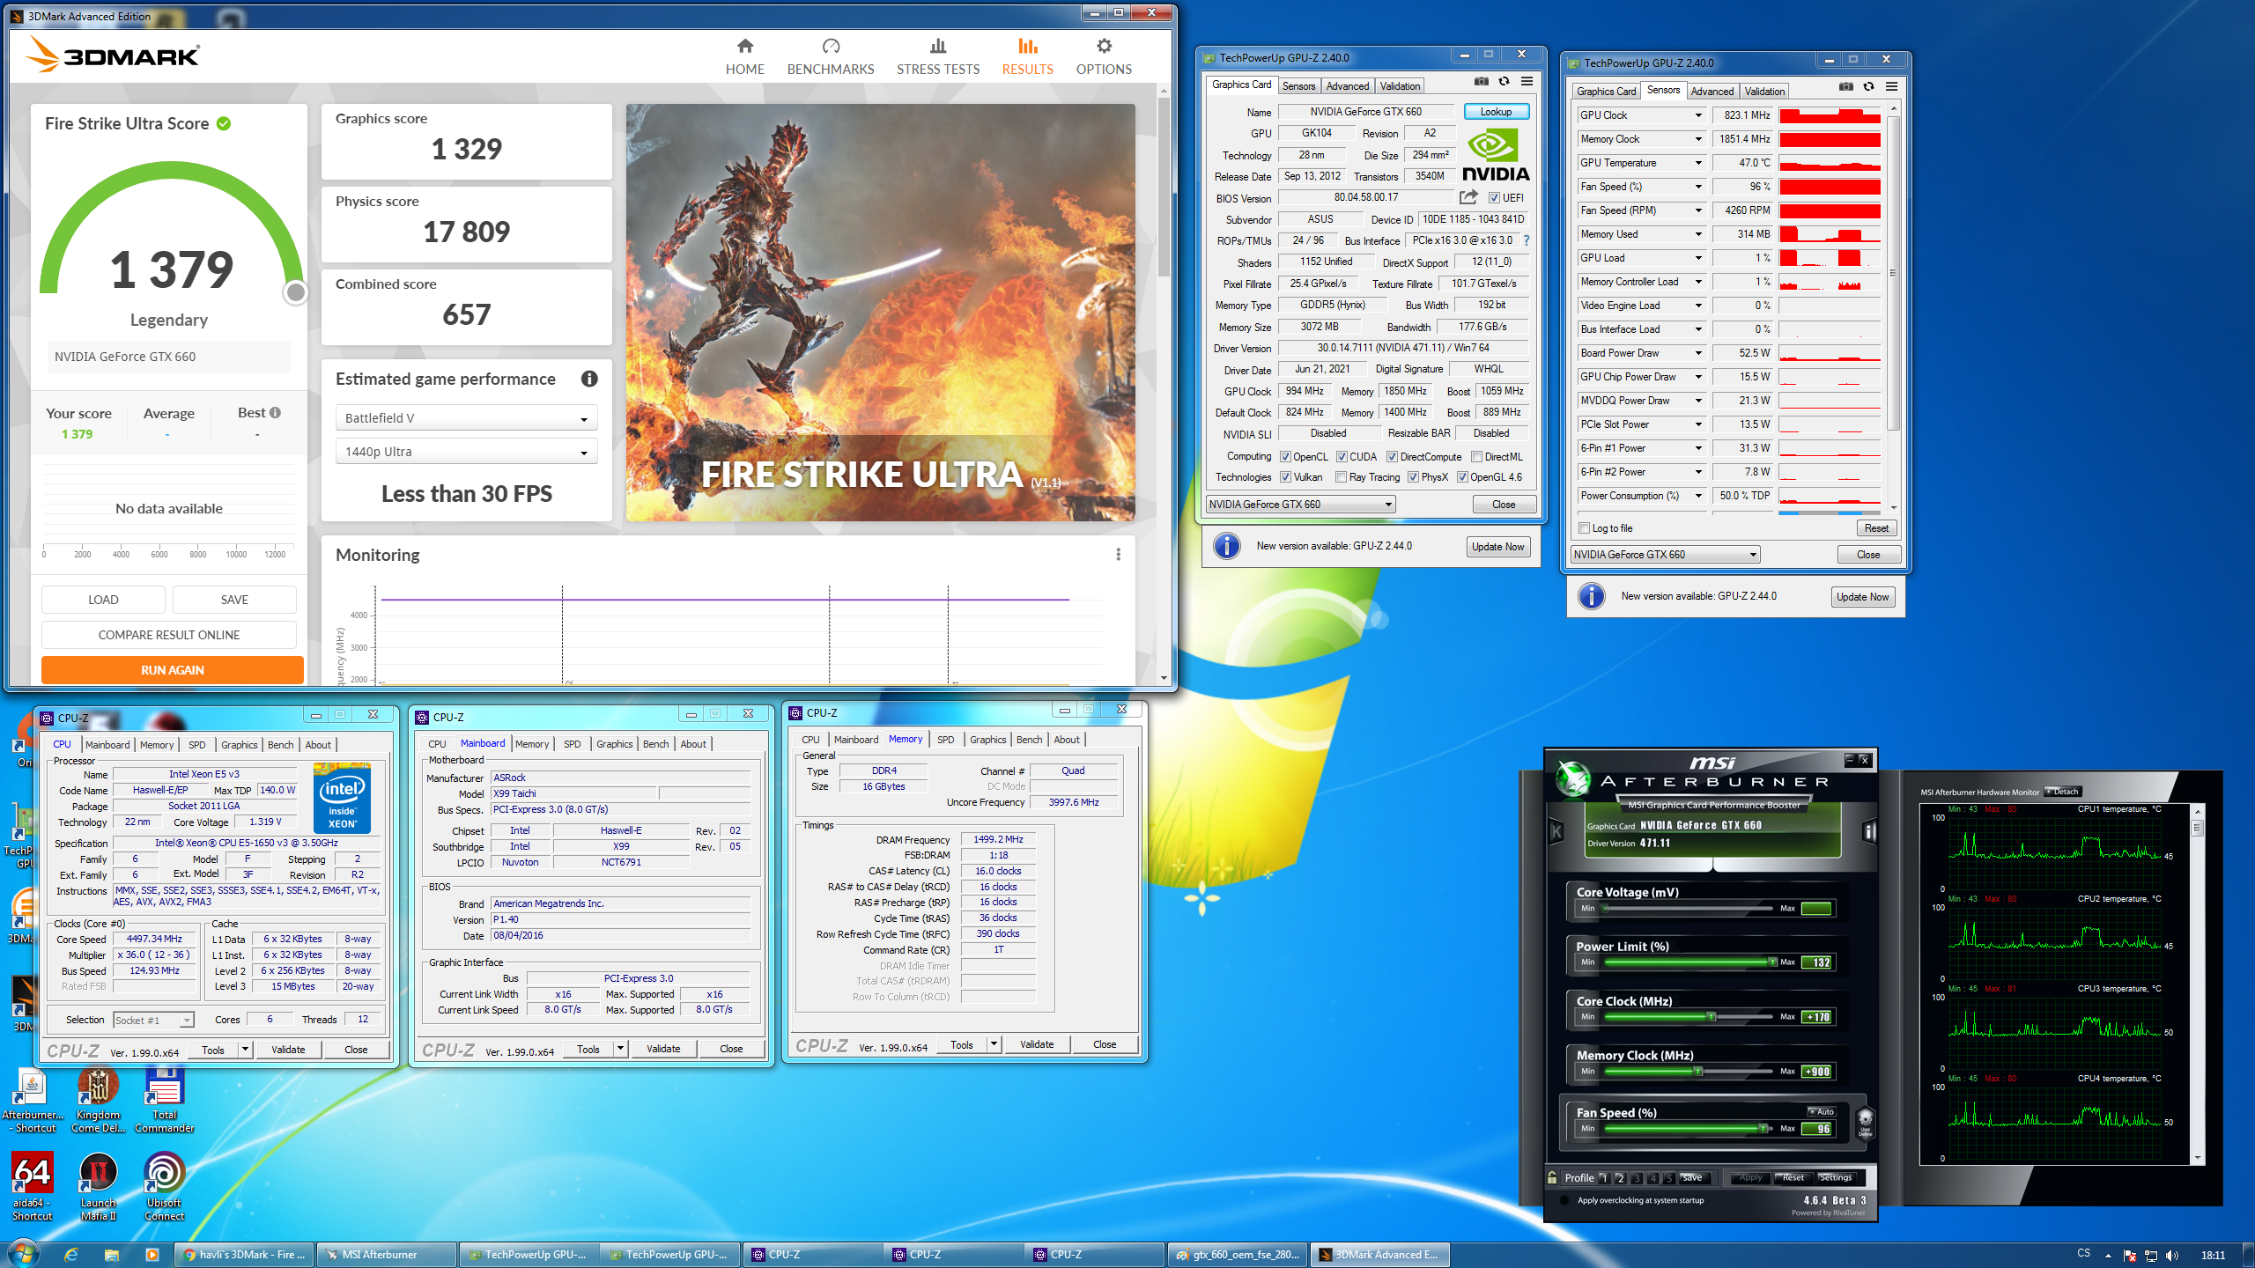Open the hamburger menu in left GPU-Z window

click(1527, 82)
